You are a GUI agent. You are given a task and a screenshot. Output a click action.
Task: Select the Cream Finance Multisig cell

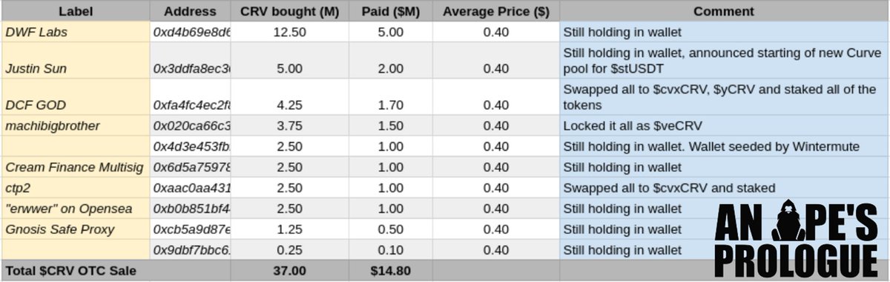point(76,167)
